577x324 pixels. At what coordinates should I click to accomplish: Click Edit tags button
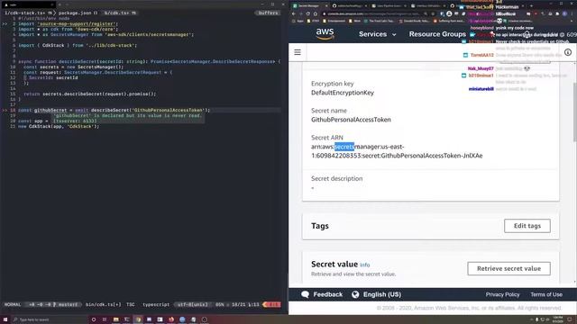point(527,226)
